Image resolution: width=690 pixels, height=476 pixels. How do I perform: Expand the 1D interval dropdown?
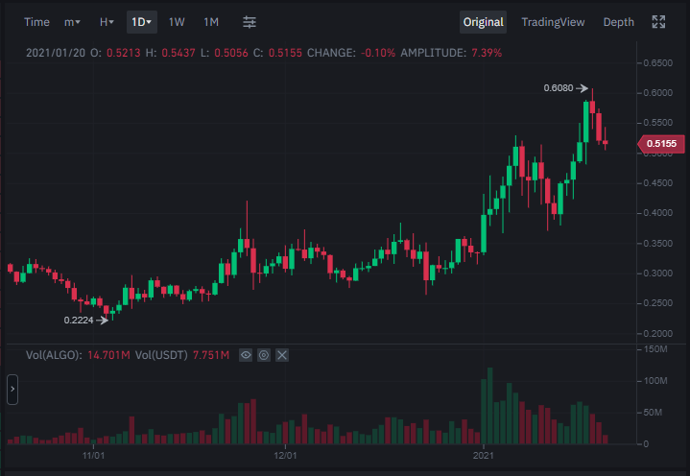tap(142, 22)
